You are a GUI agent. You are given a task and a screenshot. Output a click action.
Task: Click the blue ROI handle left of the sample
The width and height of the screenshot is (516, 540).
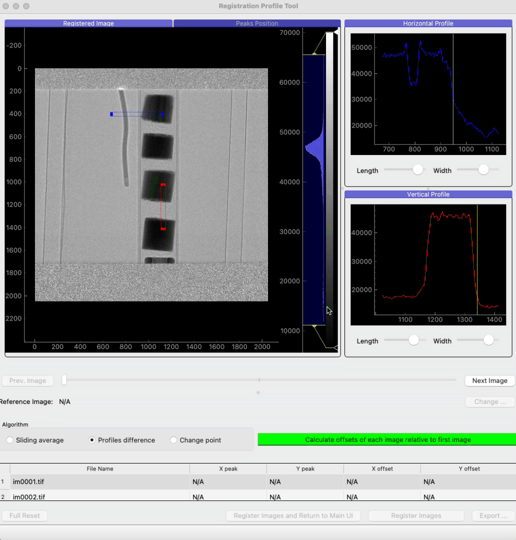click(111, 114)
